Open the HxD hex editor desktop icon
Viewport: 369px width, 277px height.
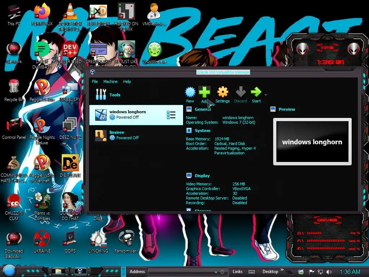[98, 11]
